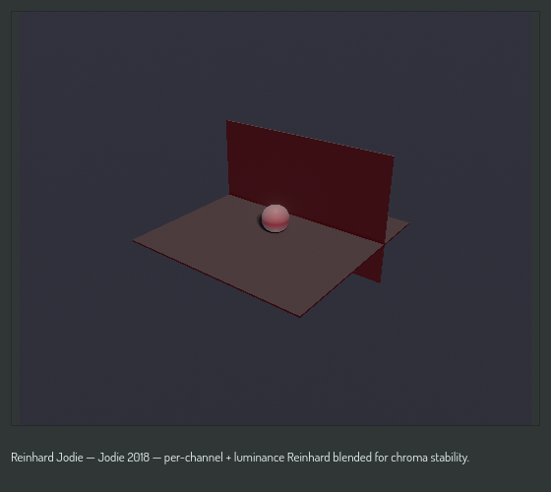Image resolution: width=551 pixels, height=492 pixels.
Task: Click the front corner of the floor plane
Action: 300,316
